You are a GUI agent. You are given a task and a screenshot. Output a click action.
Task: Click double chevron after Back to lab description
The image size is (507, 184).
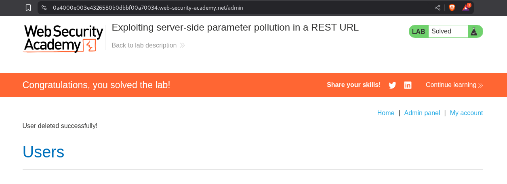(183, 45)
